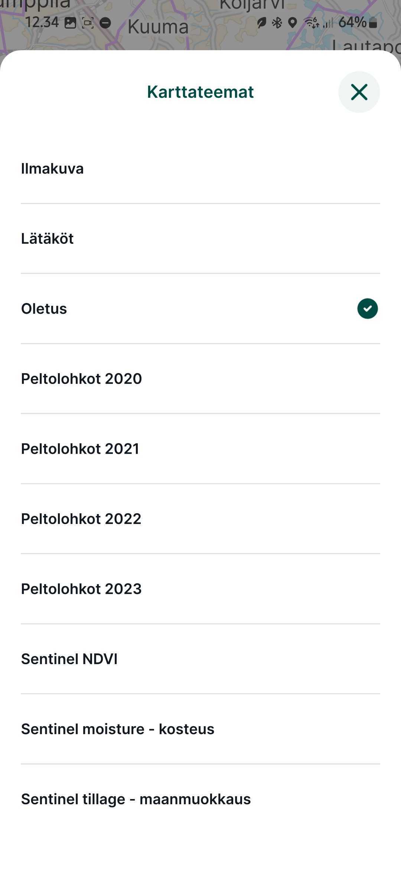Tap the dimmed map at Kuuma label
This screenshot has width=401, height=892.
(158, 28)
